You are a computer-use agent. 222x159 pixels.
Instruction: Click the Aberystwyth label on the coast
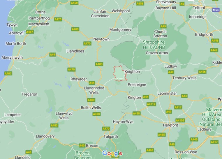coord(12,58)
